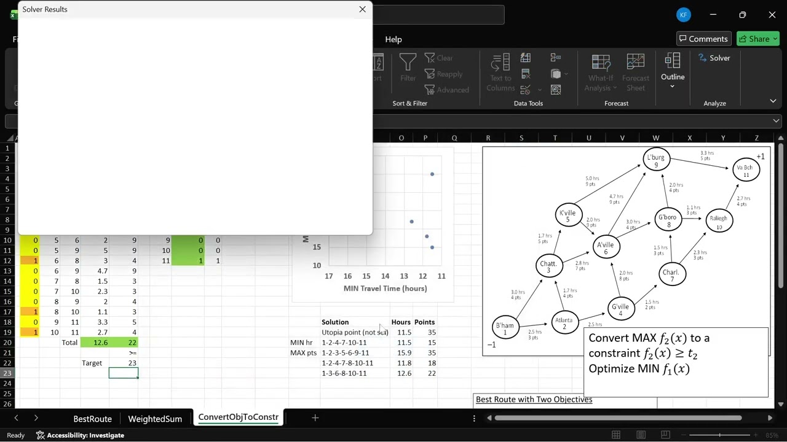Viewport: 787px width, 442px height.
Task: Switch to Page Break Preview view
Action: 665,435
